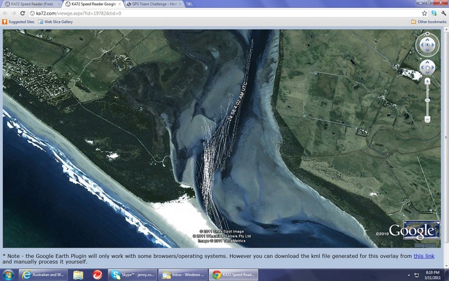Zoom in with the plus button
The image size is (449, 281).
[428, 83]
